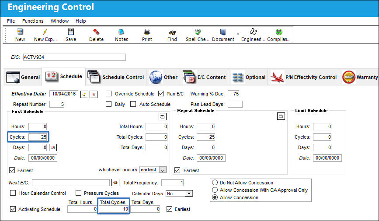Open P/N Effectivity Control tab
This screenshot has height=221, width=379.
tap(303, 77)
